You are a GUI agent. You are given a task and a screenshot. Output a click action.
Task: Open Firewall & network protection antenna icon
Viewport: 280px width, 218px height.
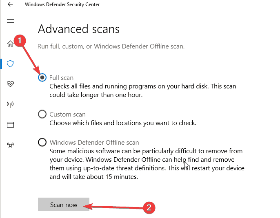coord(10,104)
